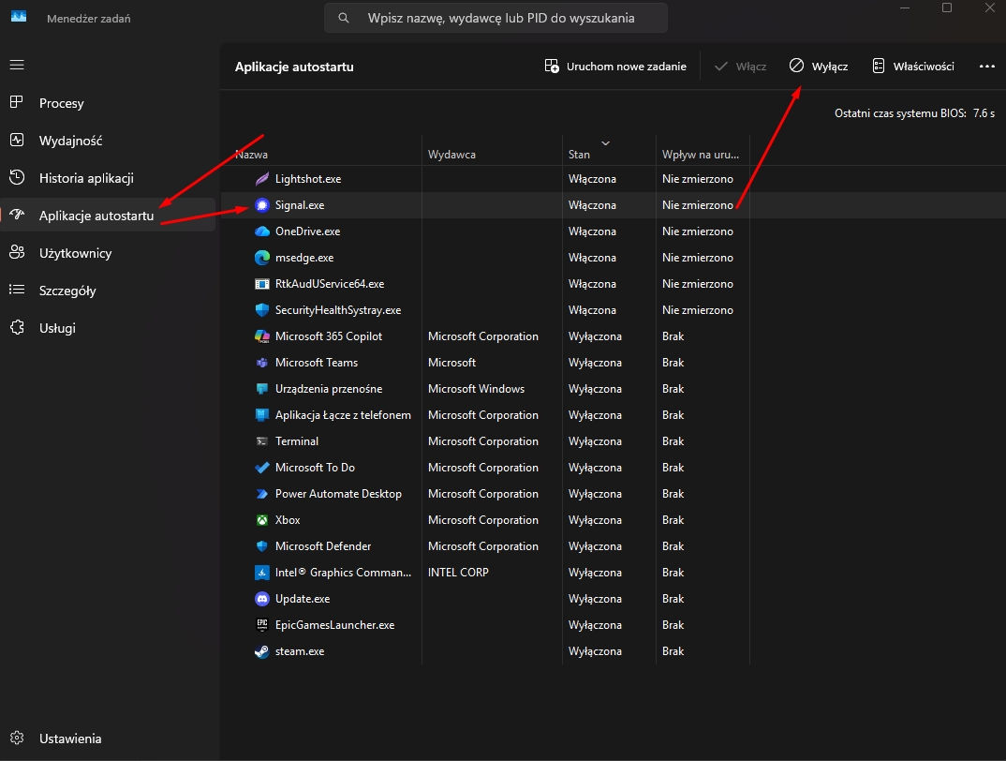This screenshot has width=1006, height=761.
Task: Open the three-dots more options menu
Action: point(986,67)
